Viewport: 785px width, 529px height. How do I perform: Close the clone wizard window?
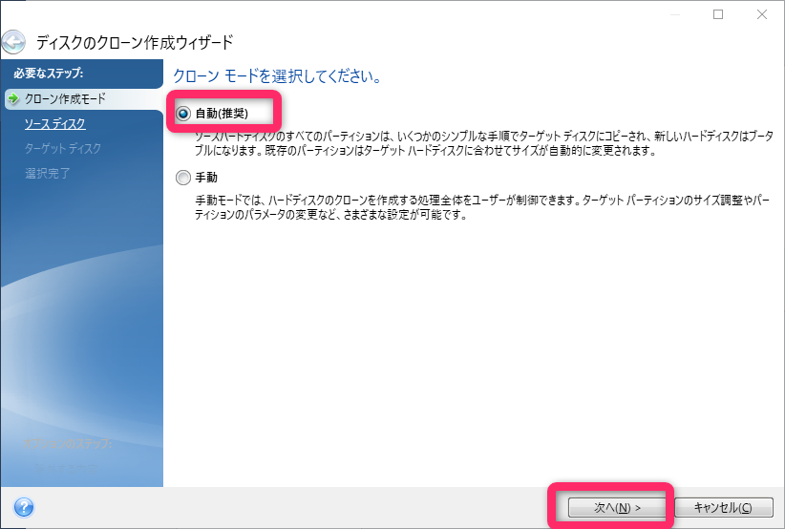pyautogui.click(x=762, y=14)
